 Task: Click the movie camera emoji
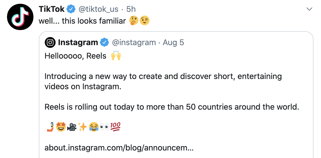pyautogui.click(x=72, y=127)
